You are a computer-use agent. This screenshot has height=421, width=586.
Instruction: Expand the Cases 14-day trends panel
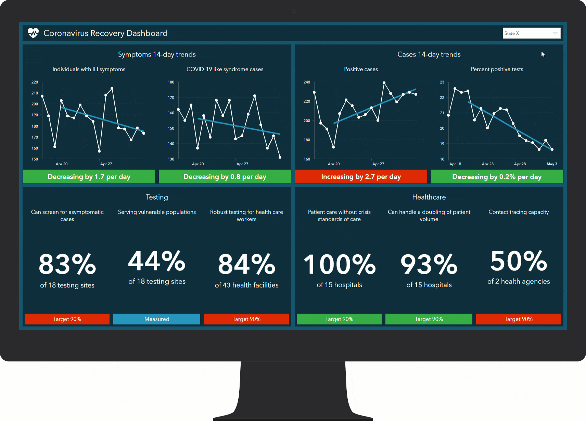[429, 54]
